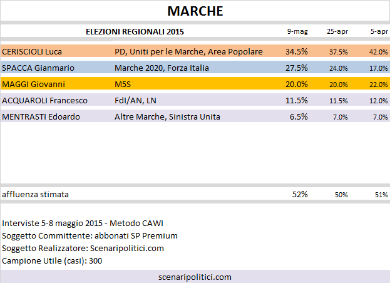Click the 9-mag column header
390x283 pixels.
(x=297, y=31)
